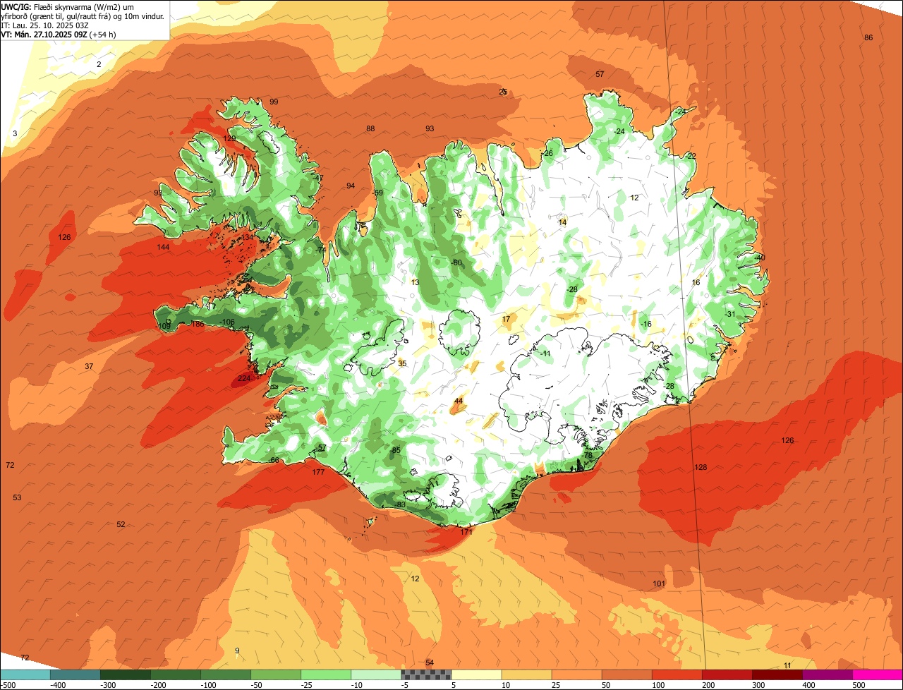Click the legend swatch between 5 and 10
Image resolution: width=903 pixels, height=690 pixels.
pos(476,674)
